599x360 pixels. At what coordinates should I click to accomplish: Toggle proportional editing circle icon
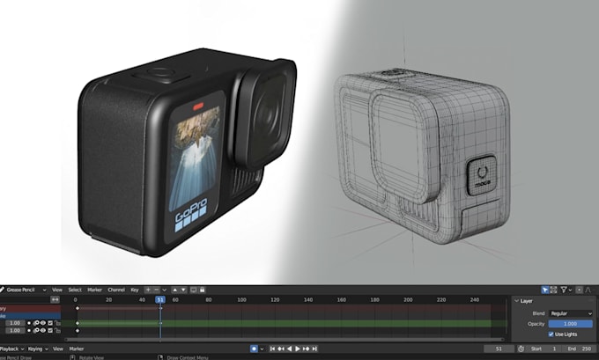pos(579,290)
